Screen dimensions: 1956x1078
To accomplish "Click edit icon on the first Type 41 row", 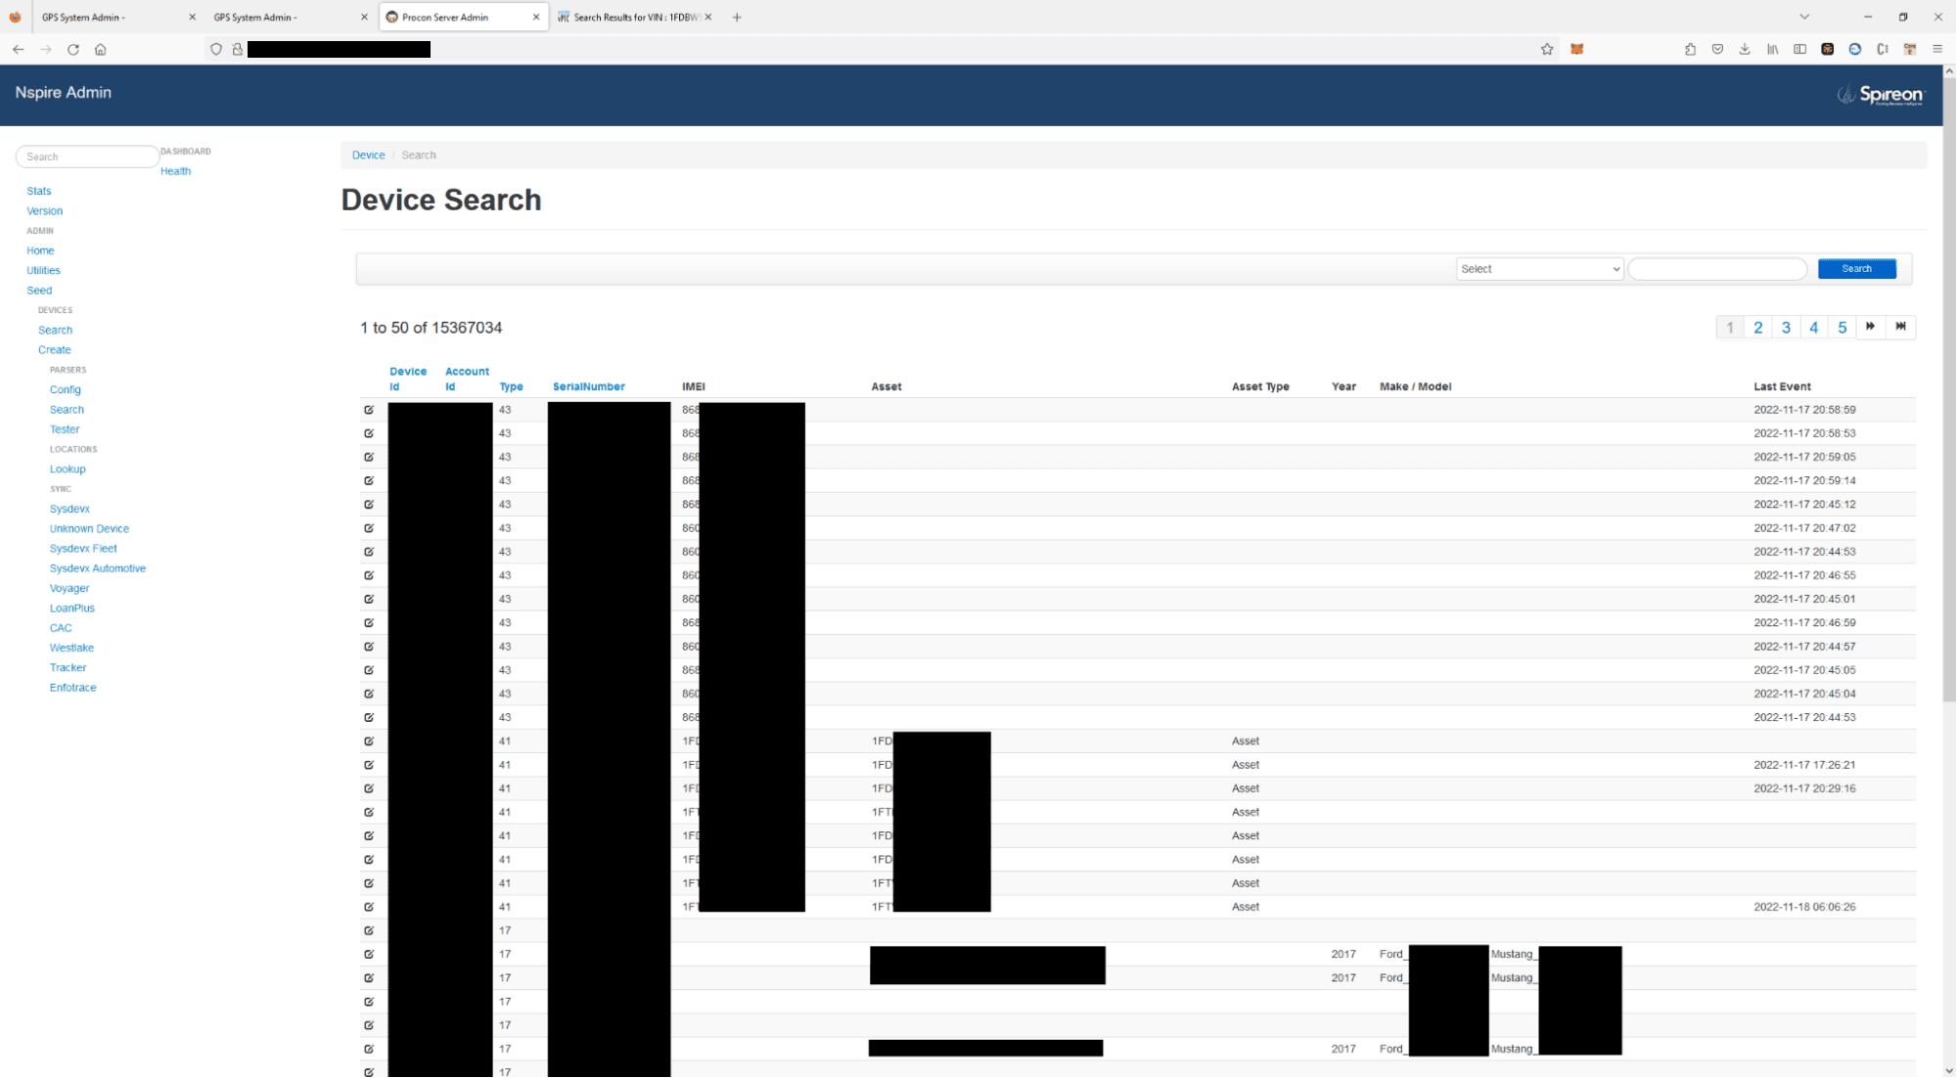I will point(369,741).
